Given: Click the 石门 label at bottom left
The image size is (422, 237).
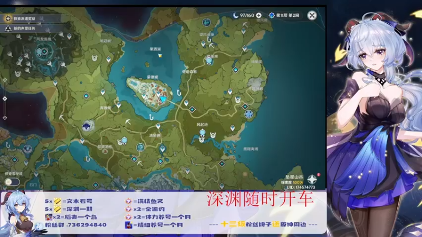Looking at the screenshot, I should coord(33,185).
